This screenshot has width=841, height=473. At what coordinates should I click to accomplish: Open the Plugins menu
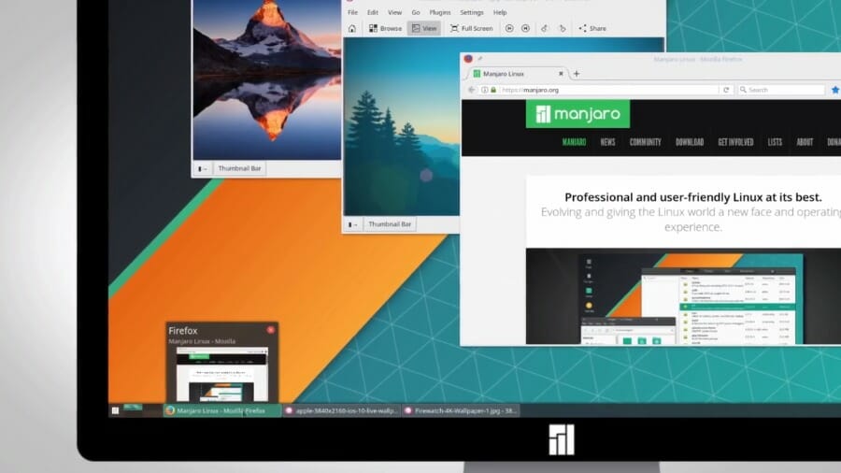tap(440, 12)
